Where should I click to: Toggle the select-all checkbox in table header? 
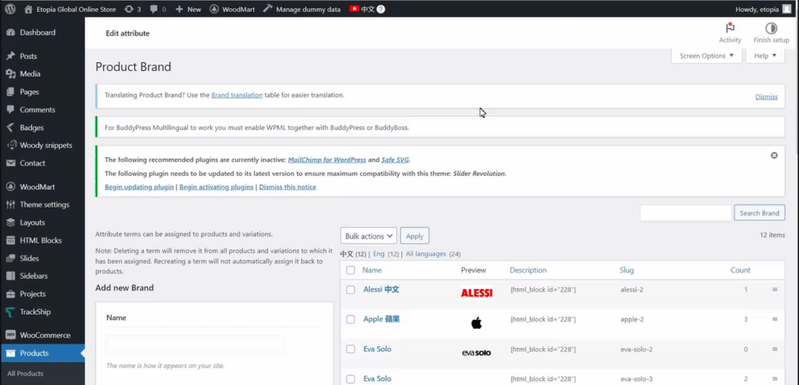pyautogui.click(x=351, y=271)
